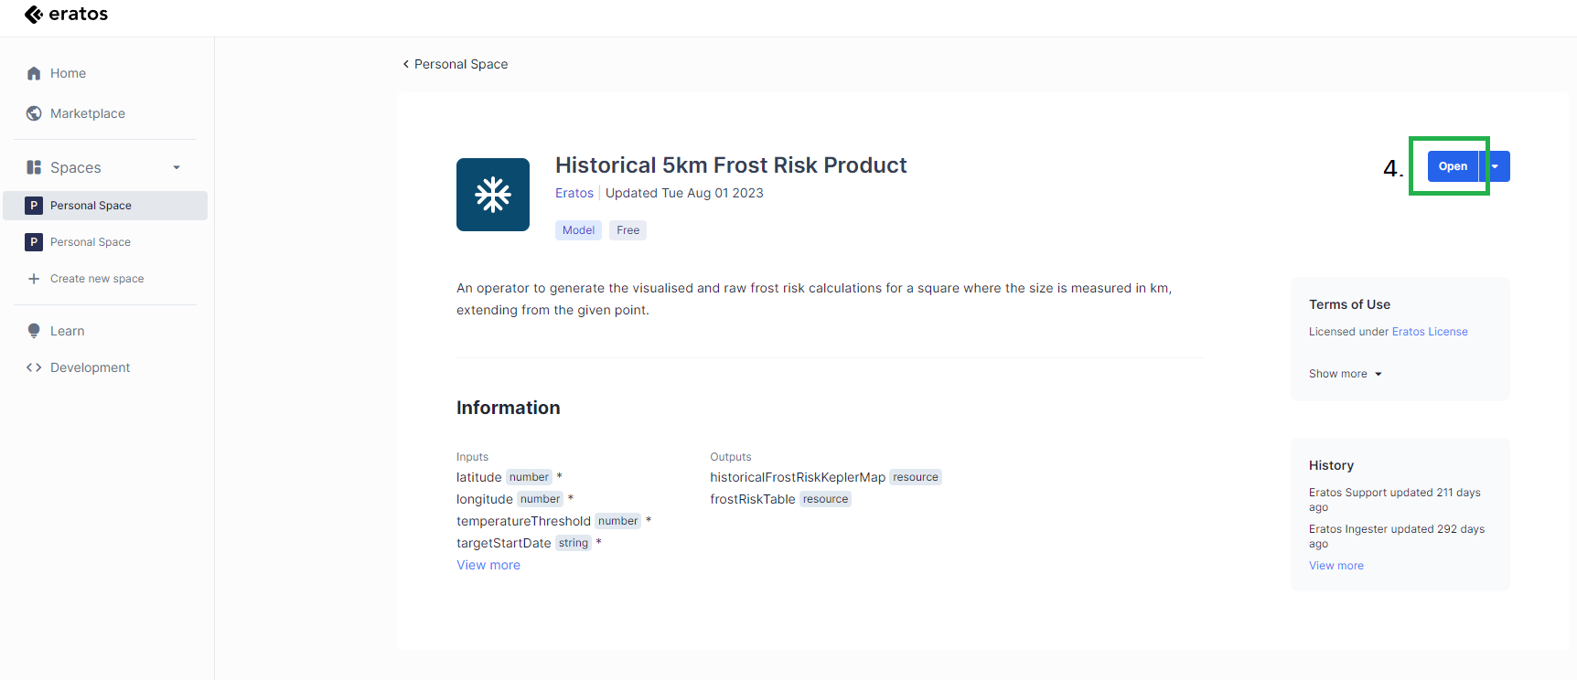Click Eratos Support updated 211 days ago
Screen dimensions: 1577x680
(1395, 500)
